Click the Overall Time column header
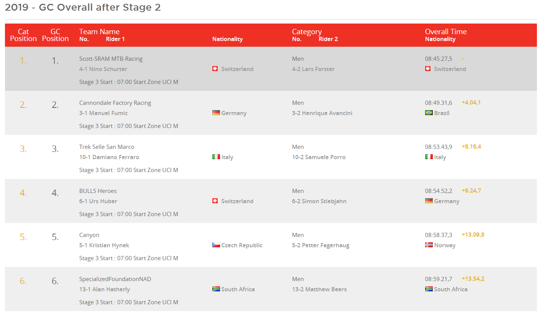The width and height of the screenshot is (543, 316). coord(446,32)
